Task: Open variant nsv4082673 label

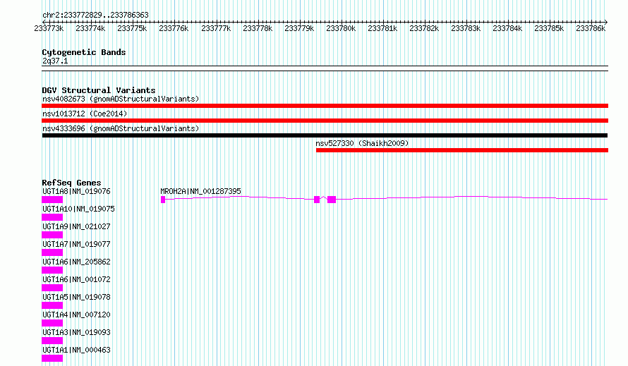Action: point(121,99)
